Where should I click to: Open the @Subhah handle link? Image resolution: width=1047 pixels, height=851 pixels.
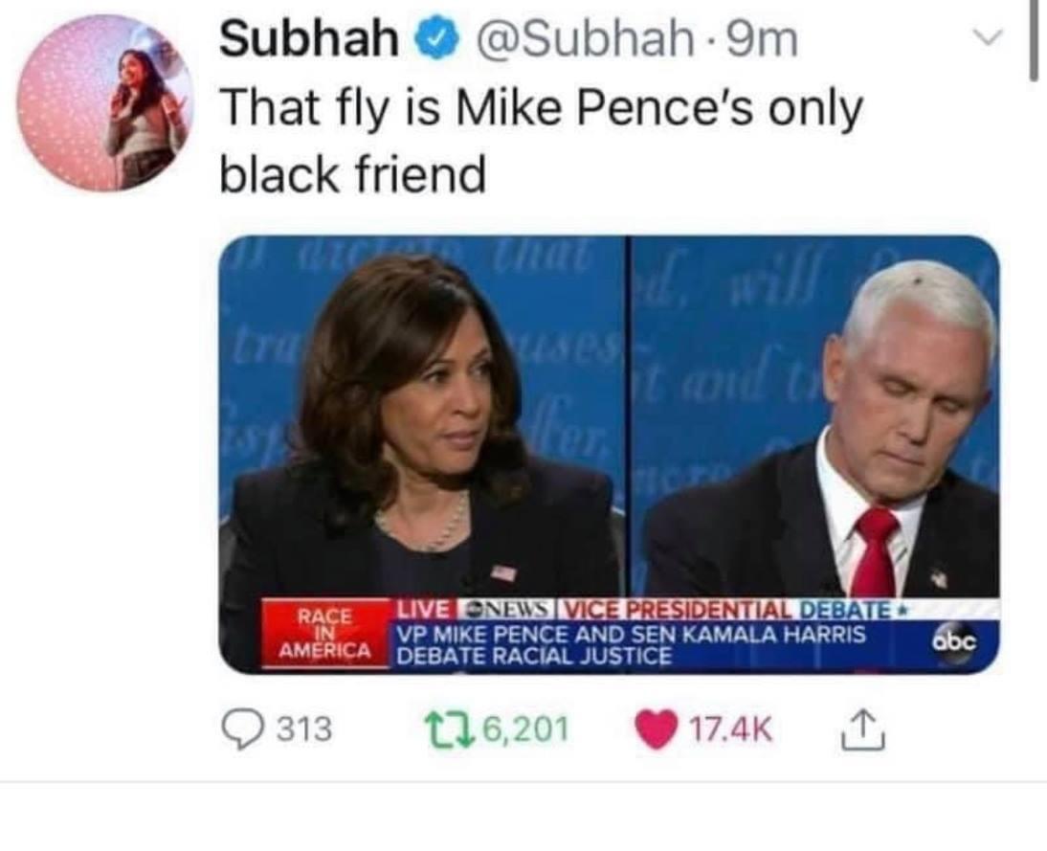pyautogui.click(x=584, y=39)
